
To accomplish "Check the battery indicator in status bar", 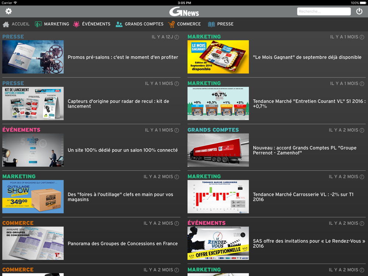I will pos(363,3).
